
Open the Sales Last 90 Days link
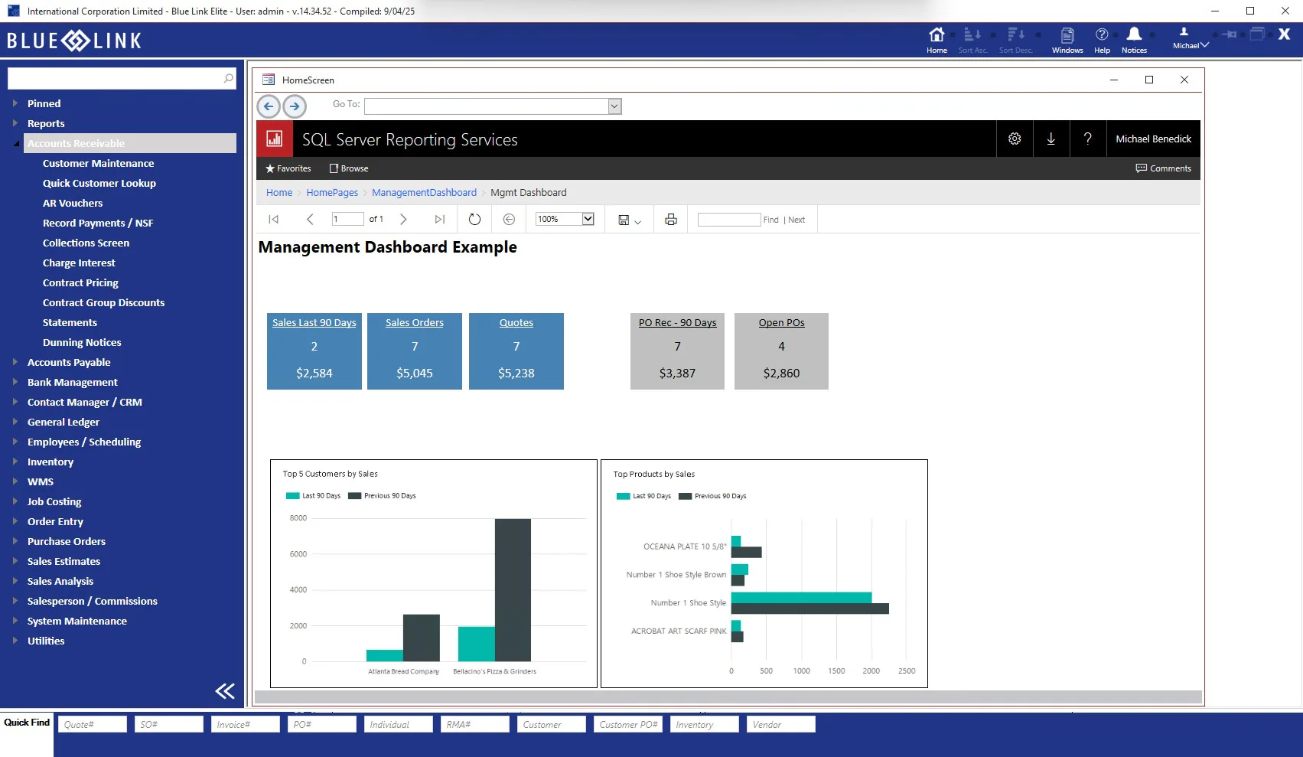[314, 323]
